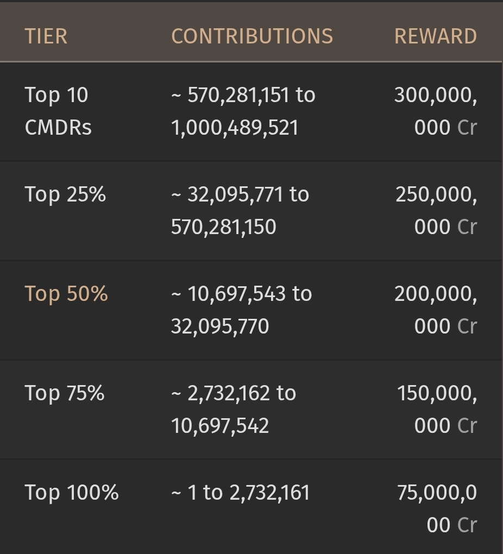Click the Cr unit in the Top 10 reward

pos(467,128)
